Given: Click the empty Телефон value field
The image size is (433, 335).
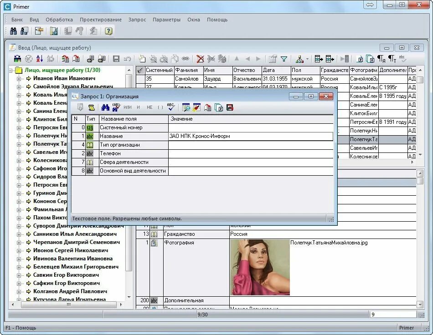Looking at the screenshot, I should pos(251,153).
